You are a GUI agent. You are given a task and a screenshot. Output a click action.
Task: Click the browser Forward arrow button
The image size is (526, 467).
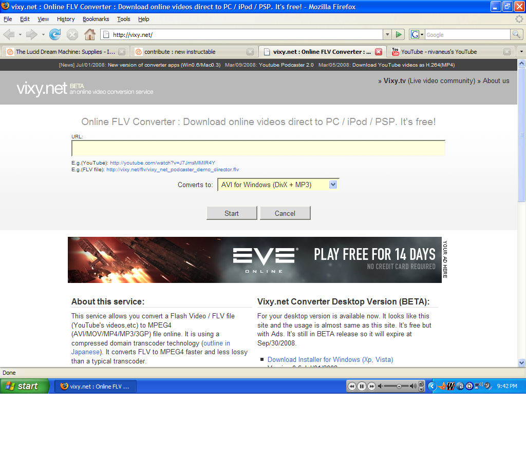click(x=31, y=34)
